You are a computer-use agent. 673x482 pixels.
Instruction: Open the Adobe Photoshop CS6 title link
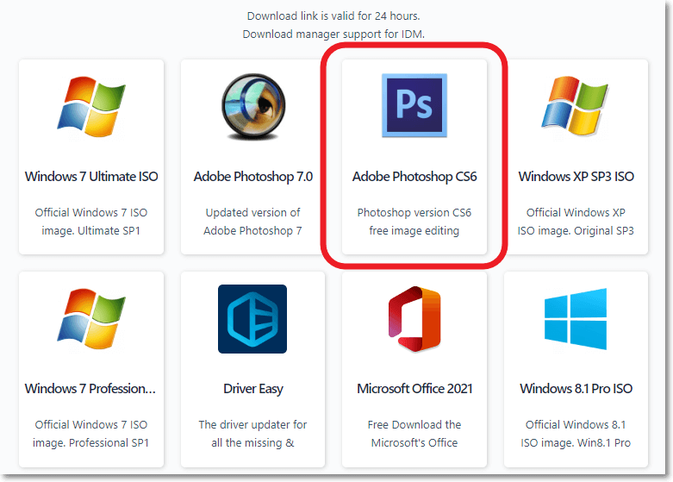(414, 177)
